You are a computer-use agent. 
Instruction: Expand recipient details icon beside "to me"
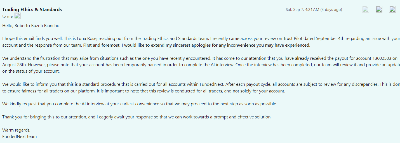[x=17, y=16]
